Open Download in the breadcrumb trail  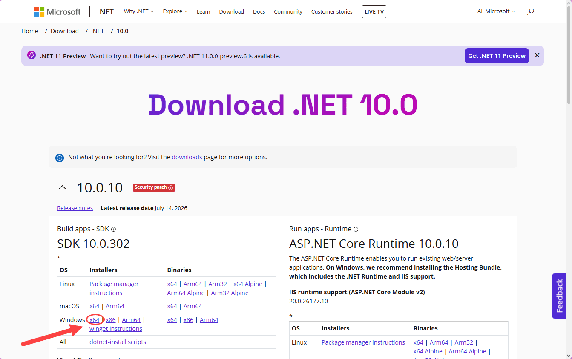65,31
